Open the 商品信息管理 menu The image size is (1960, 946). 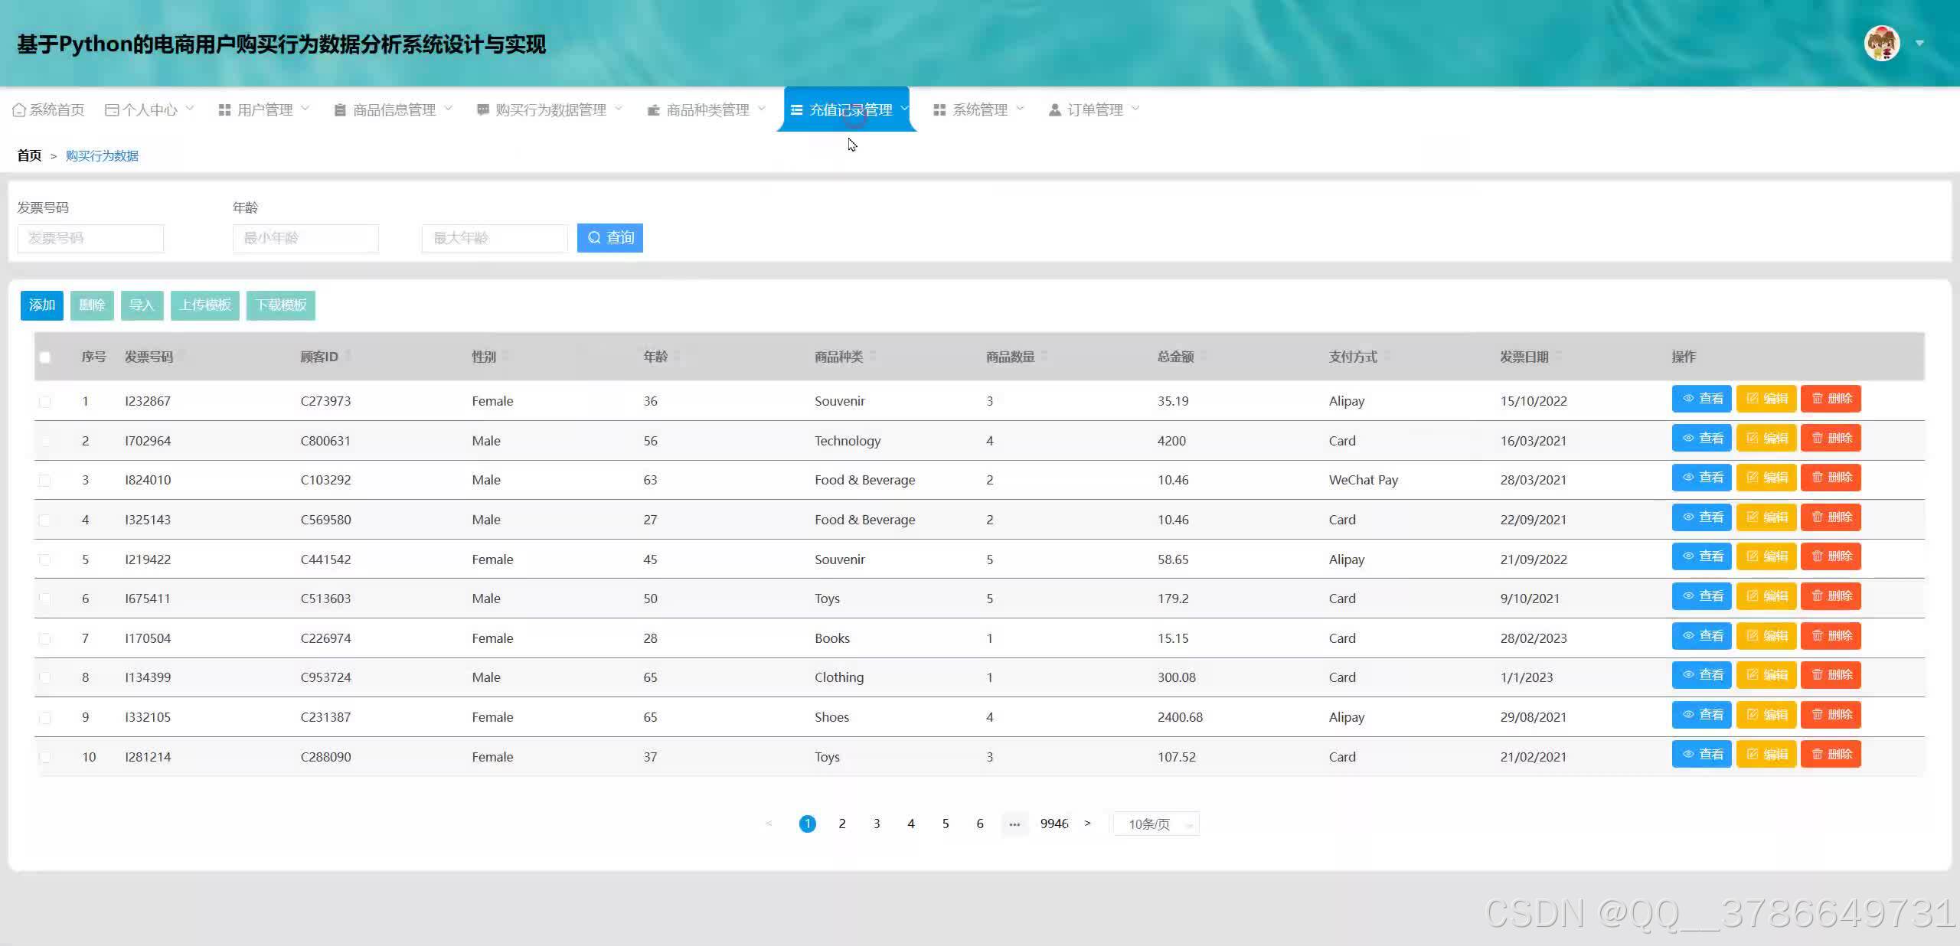click(x=394, y=110)
